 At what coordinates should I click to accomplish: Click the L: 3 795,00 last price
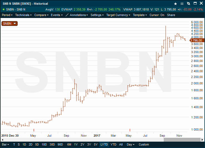coord(168,9)
